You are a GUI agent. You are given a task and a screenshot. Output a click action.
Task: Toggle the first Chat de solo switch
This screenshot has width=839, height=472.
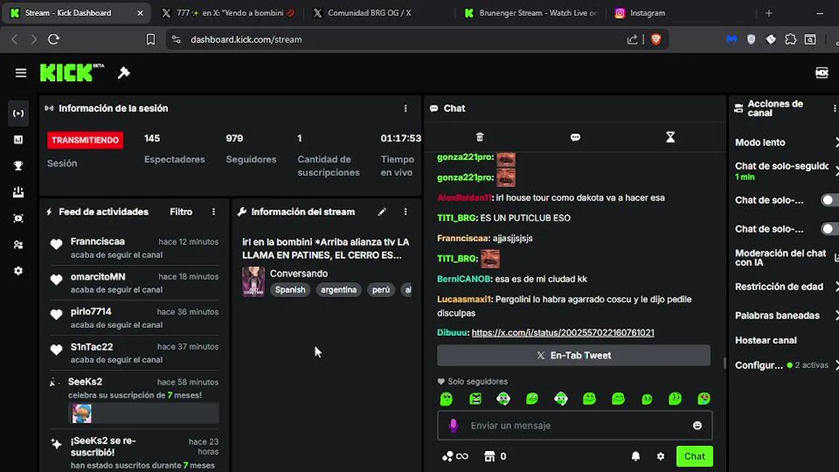click(x=830, y=200)
